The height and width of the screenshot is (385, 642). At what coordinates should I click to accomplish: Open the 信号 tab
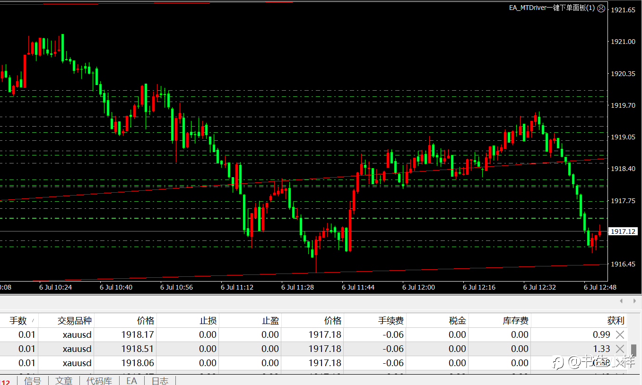33,381
